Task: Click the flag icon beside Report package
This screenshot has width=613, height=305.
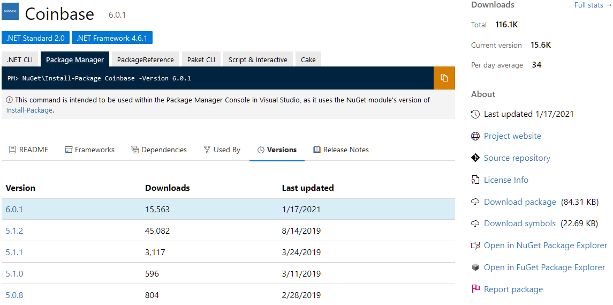Action: click(x=475, y=289)
